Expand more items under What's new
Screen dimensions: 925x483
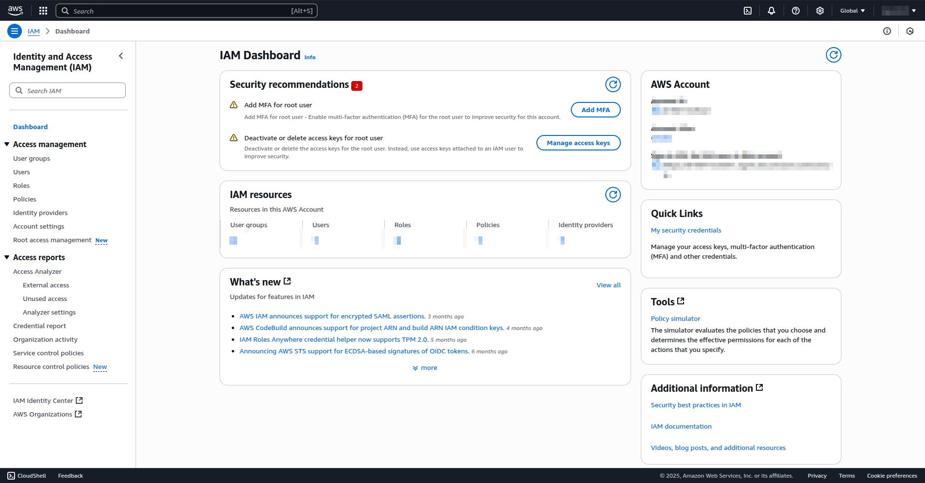425,367
